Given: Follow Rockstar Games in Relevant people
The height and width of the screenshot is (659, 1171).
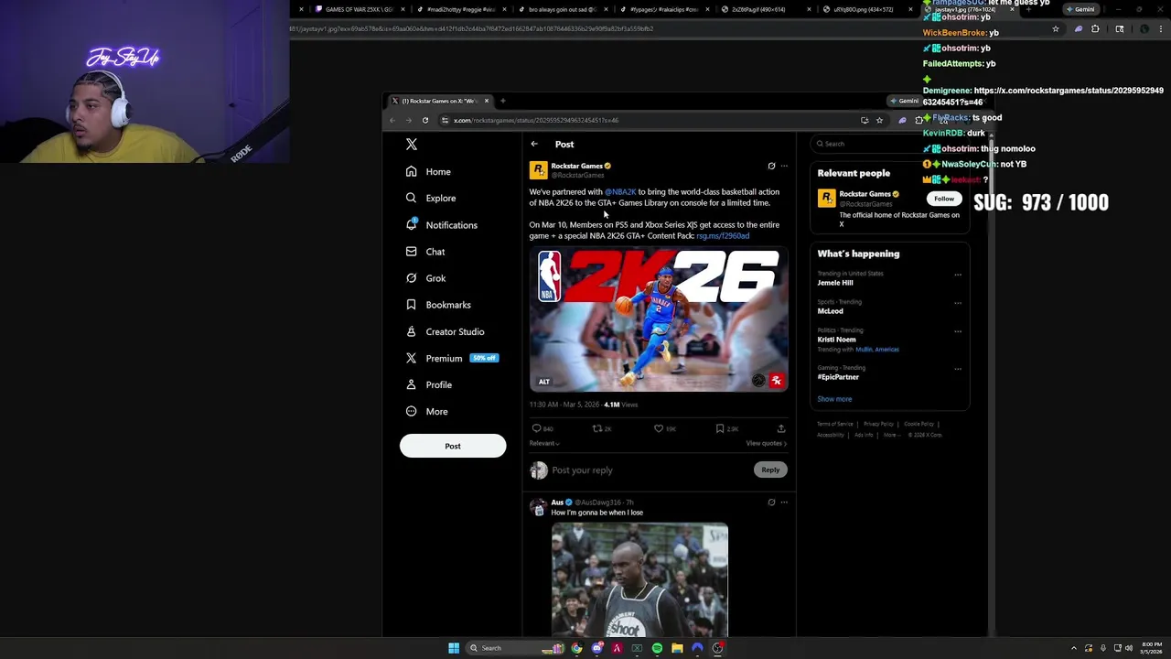Looking at the screenshot, I should pos(944,198).
